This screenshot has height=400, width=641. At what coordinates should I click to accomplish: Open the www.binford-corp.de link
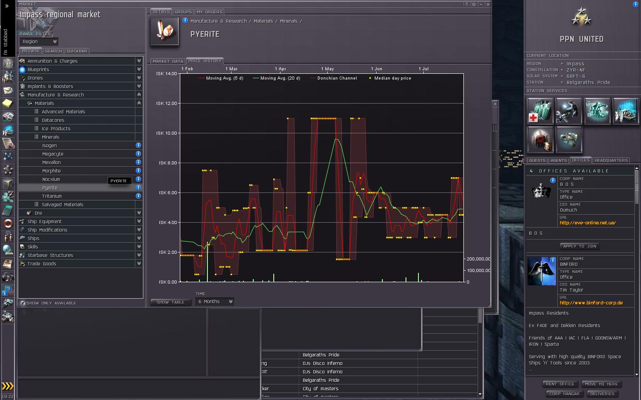point(591,303)
